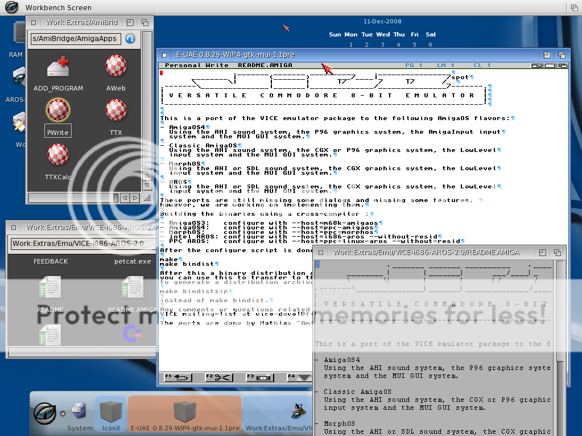Click the CL 1 column indicator

pyautogui.click(x=482, y=65)
